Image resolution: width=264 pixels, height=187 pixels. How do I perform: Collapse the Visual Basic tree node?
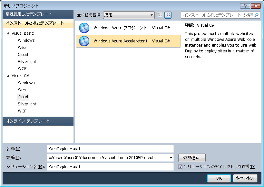(8, 33)
